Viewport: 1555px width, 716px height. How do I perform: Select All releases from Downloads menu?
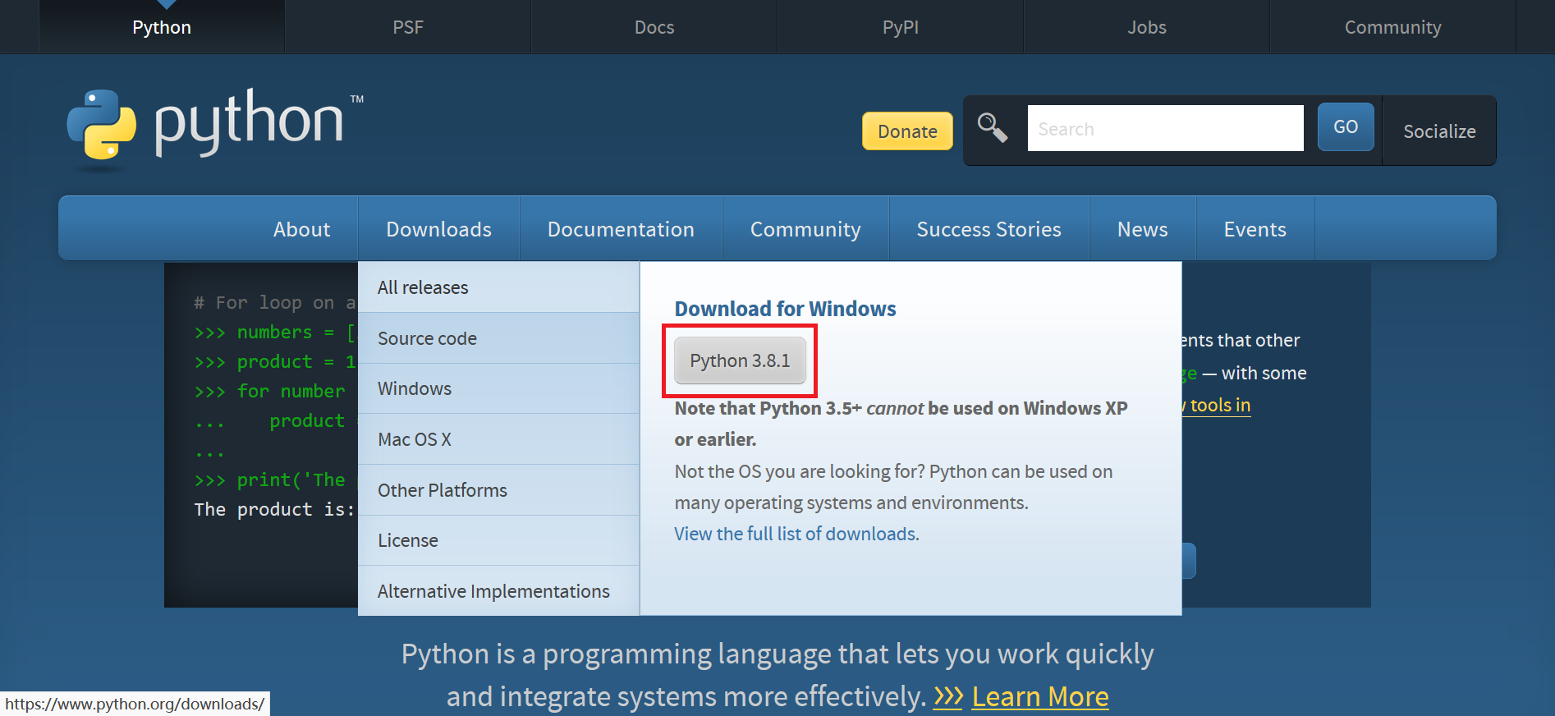coord(423,288)
